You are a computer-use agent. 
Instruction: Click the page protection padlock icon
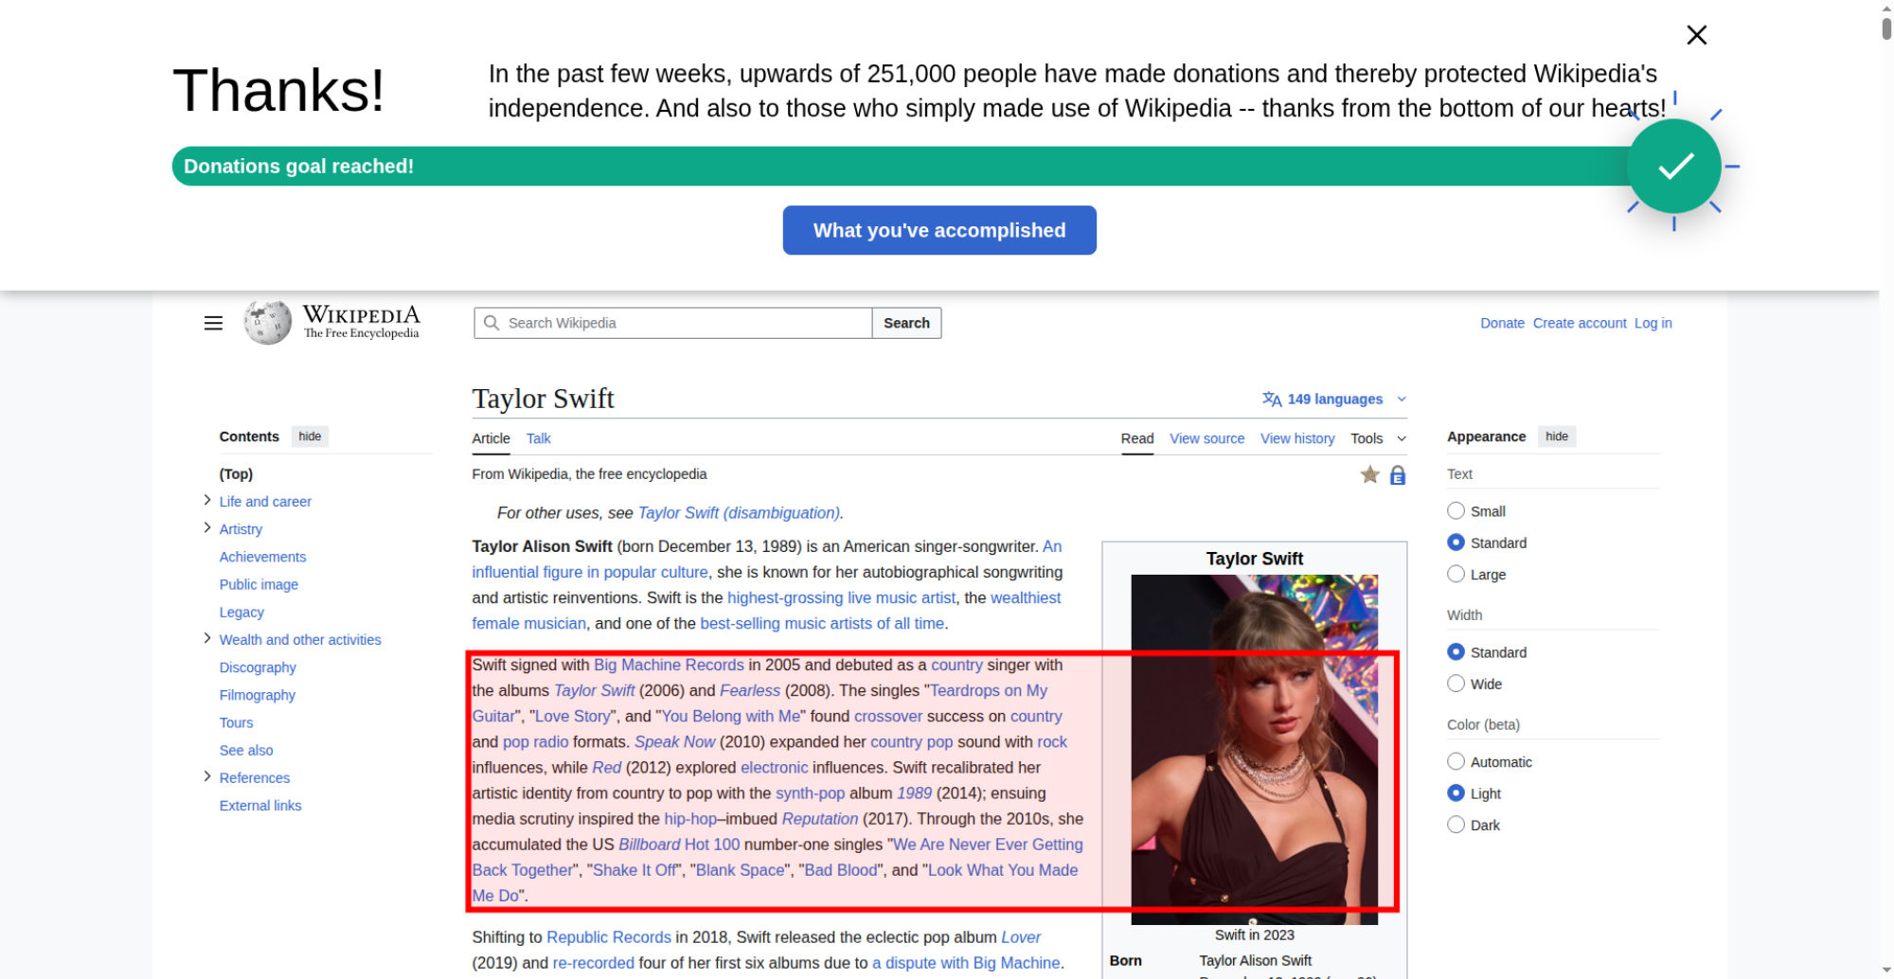(1397, 475)
